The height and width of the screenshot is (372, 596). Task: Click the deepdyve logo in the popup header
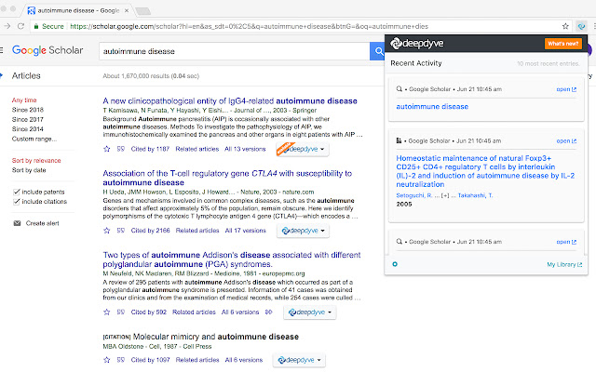[x=417, y=44]
